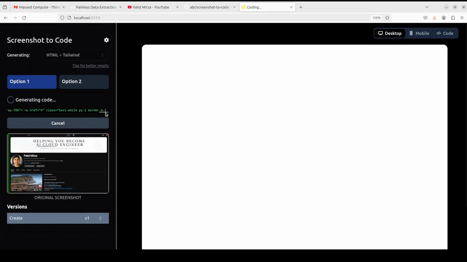Click the Versions heading
Image resolution: width=467 pixels, height=262 pixels.
tap(17, 207)
